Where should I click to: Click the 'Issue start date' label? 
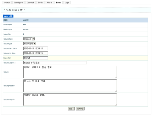(x=10, y=48)
